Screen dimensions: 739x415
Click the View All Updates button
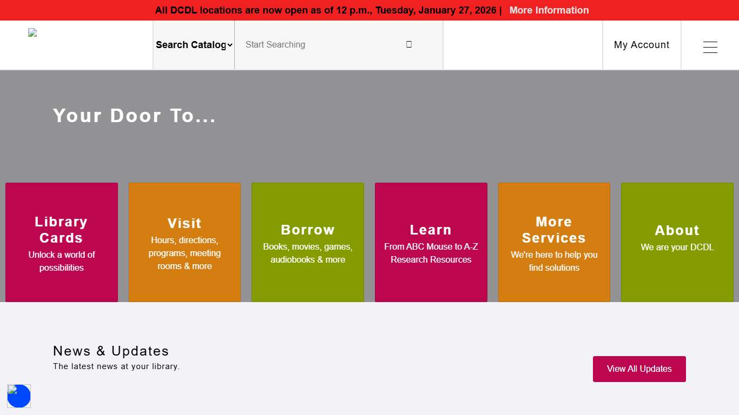point(639,369)
